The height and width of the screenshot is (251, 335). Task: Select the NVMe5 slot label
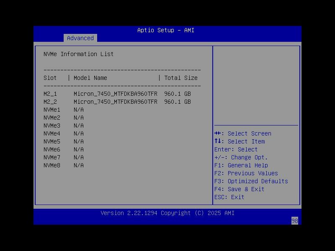pos(52,141)
